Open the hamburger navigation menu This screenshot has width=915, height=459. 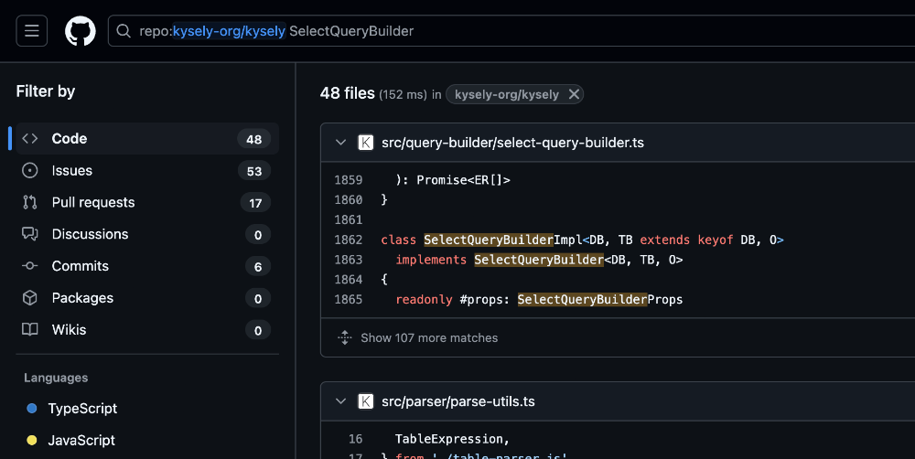(31, 31)
